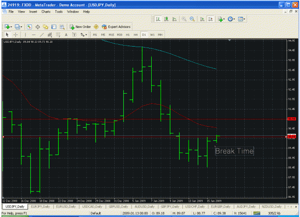Open the Indicators list dropdown
The image size is (300, 217).
pyautogui.click(x=221, y=19)
